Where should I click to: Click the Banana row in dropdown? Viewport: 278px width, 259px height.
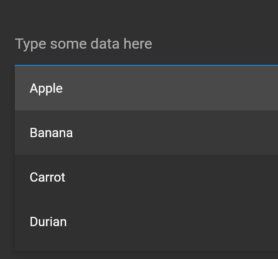(x=139, y=133)
